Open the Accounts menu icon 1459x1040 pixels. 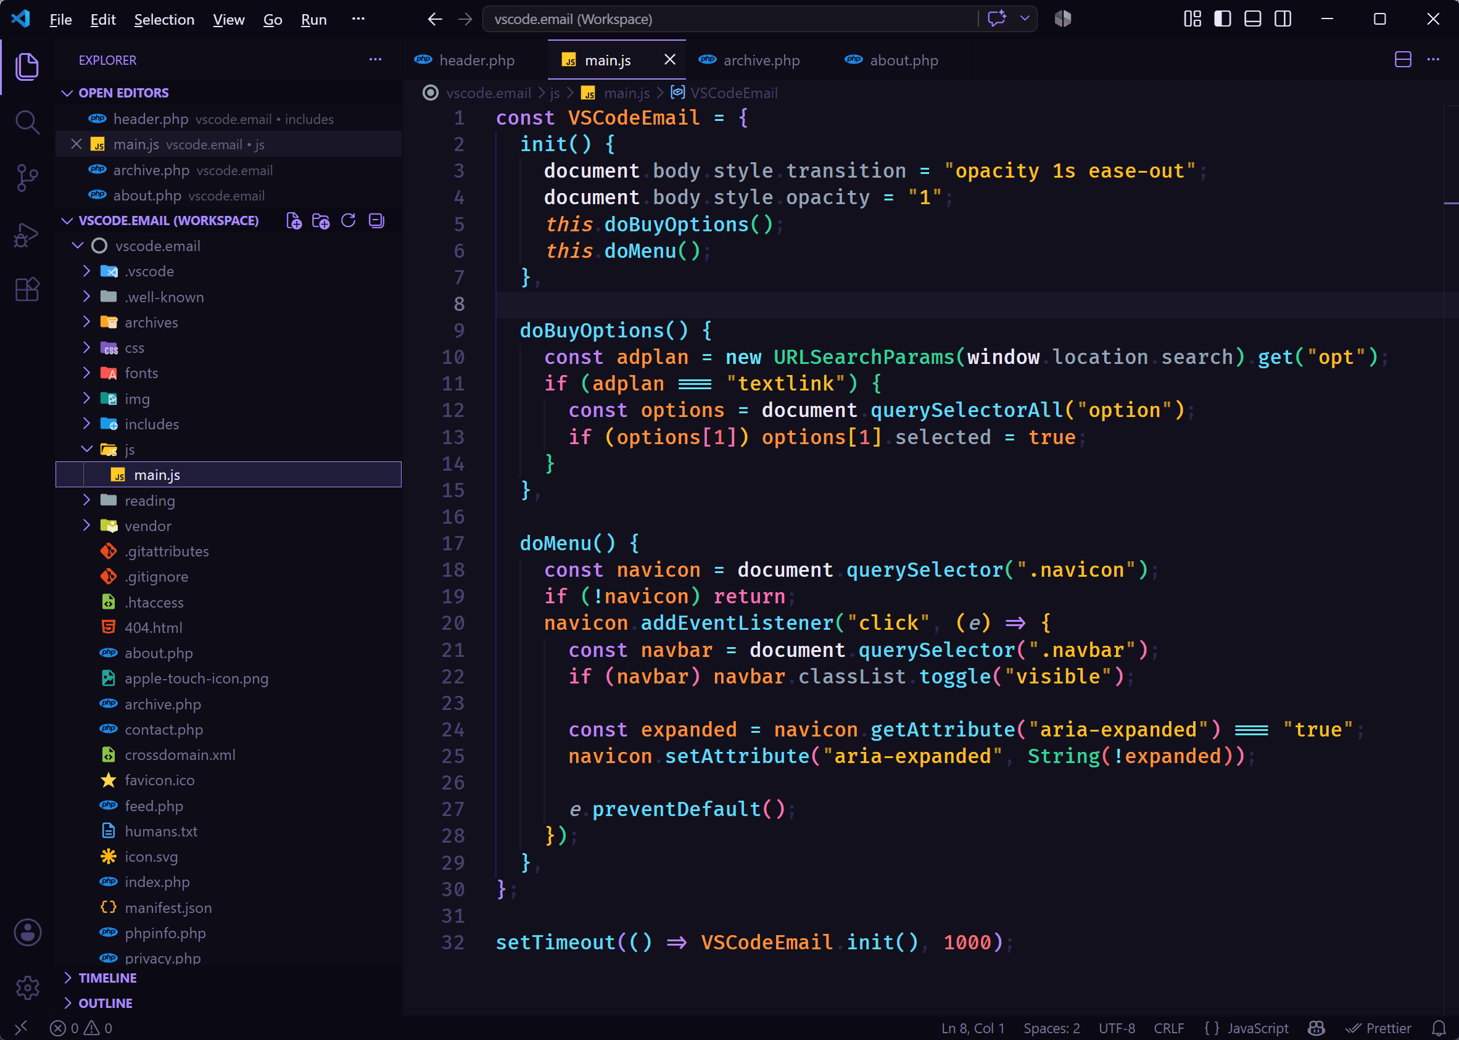[x=28, y=933]
